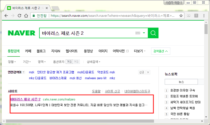Close related searches with X button
This screenshot has width=210, height=125.
pyautogui.click(x=148, y=72)
